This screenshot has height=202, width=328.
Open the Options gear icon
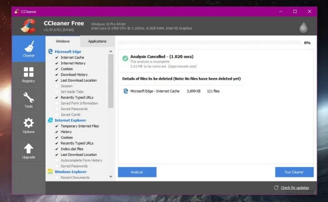tap(28, 123)
